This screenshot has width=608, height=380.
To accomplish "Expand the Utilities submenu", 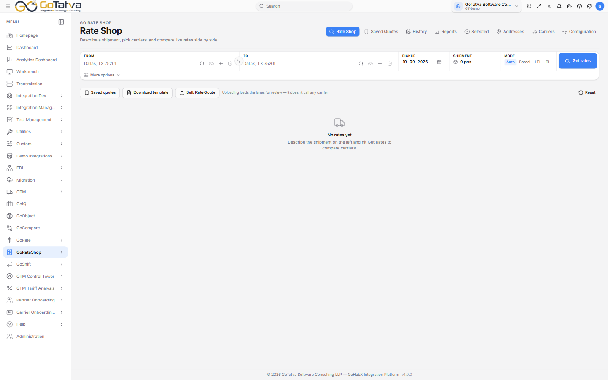I will pos(35,132).
